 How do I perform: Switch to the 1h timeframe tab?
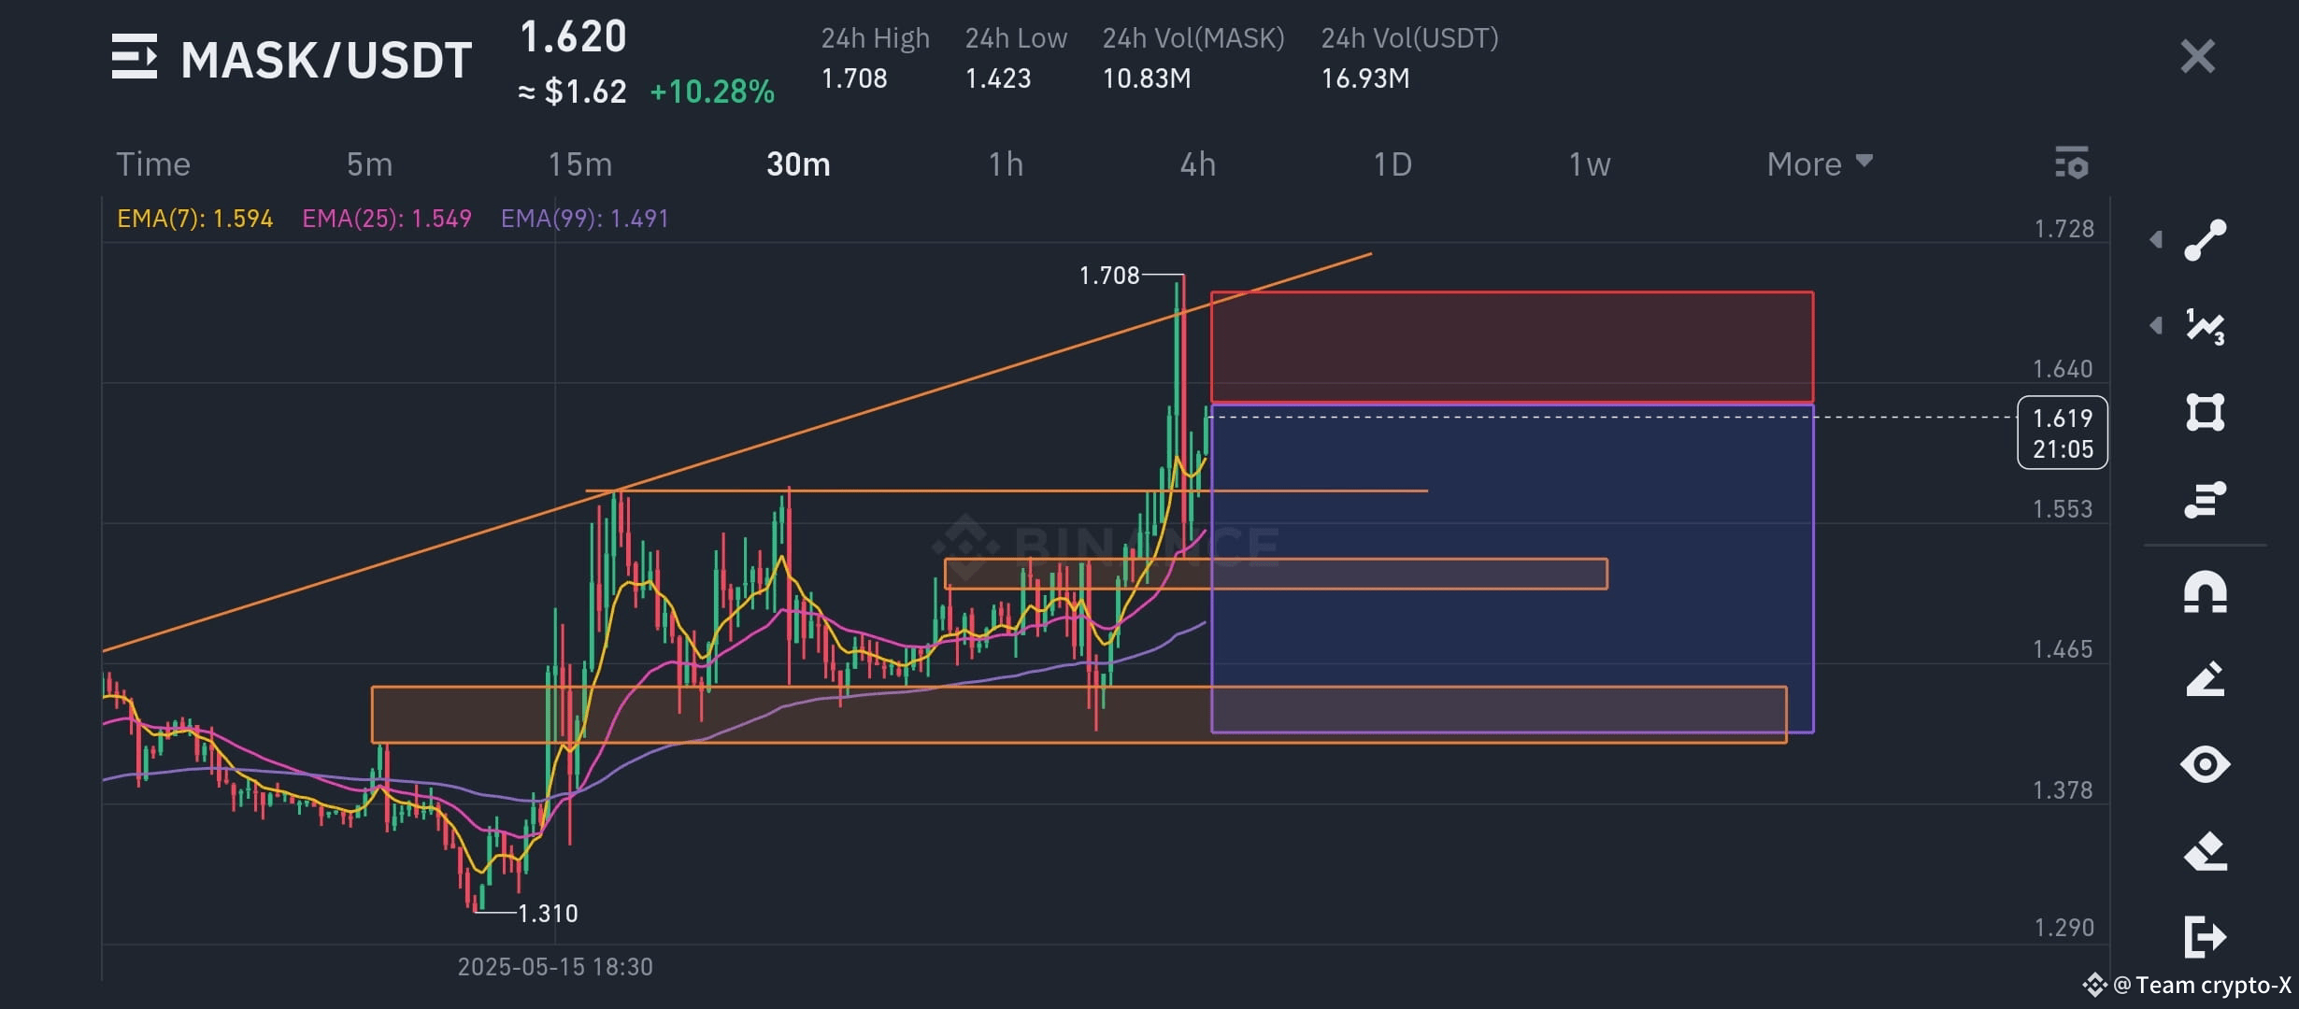(1007, 163)
